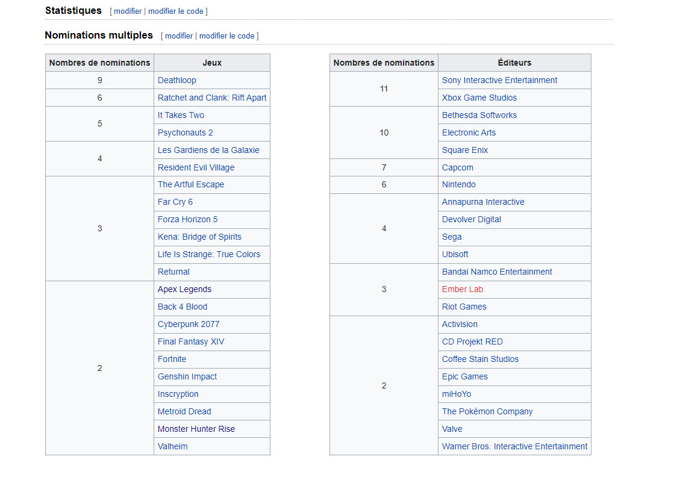This screenshot has height=477, width=683.
Task: Open the Ratchet and Clank: Rift Apart link
Action: tap(211, 98)
